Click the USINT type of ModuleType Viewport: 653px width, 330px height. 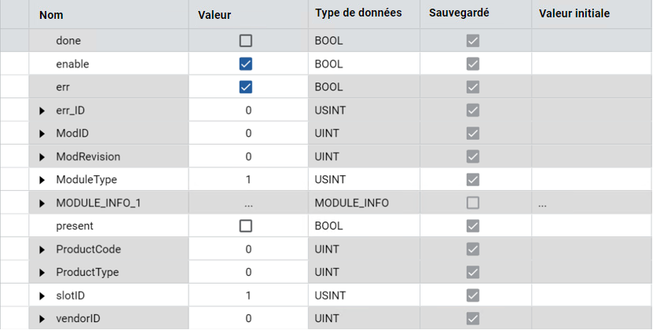330,180
